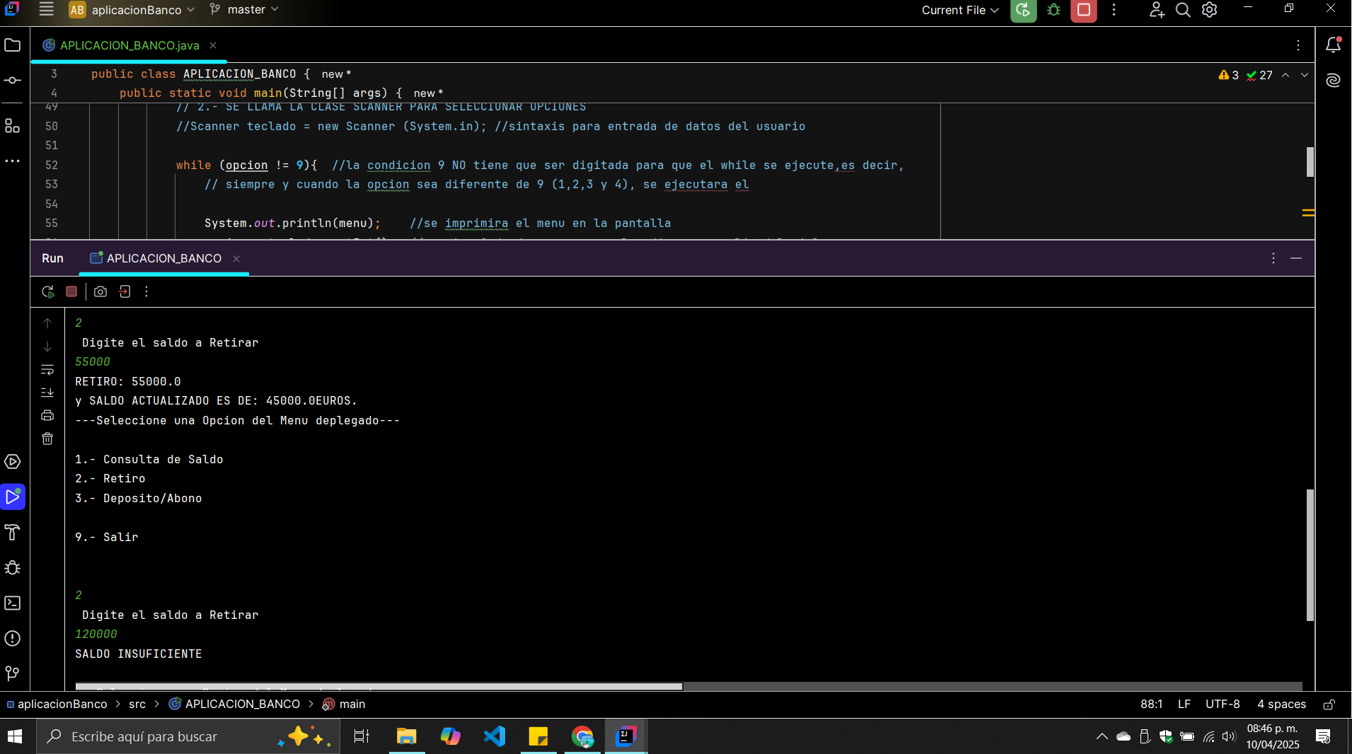The width and height of the screenshot is (1352, 754).
Task: Print the console output
Action: (47, 415)
